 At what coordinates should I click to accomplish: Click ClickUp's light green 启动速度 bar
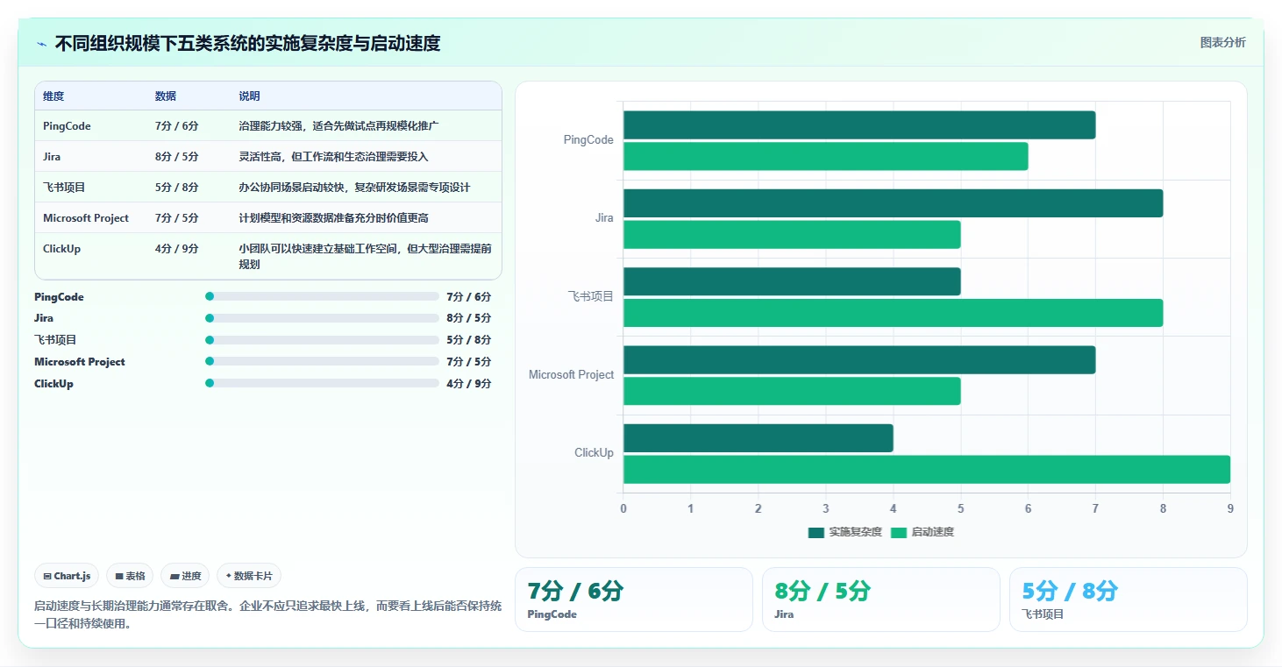(x=927, y=469)
